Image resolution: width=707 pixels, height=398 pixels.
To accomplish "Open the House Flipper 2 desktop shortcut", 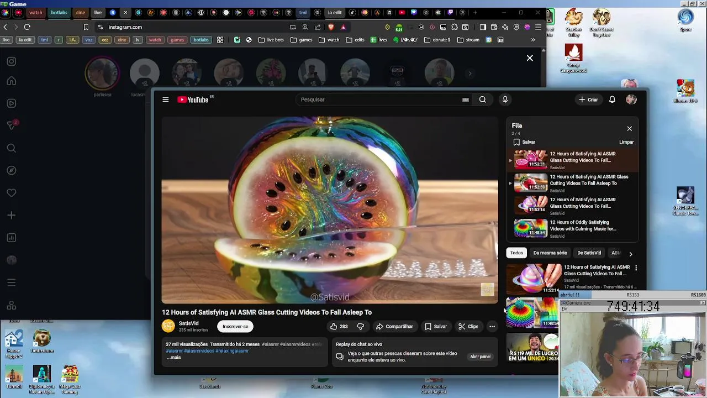I will coord(14,344).
